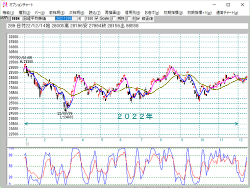Click the オプションチャート app icon in title bar
This screenshot has height=188, width=250.
[x=5, y=4]
